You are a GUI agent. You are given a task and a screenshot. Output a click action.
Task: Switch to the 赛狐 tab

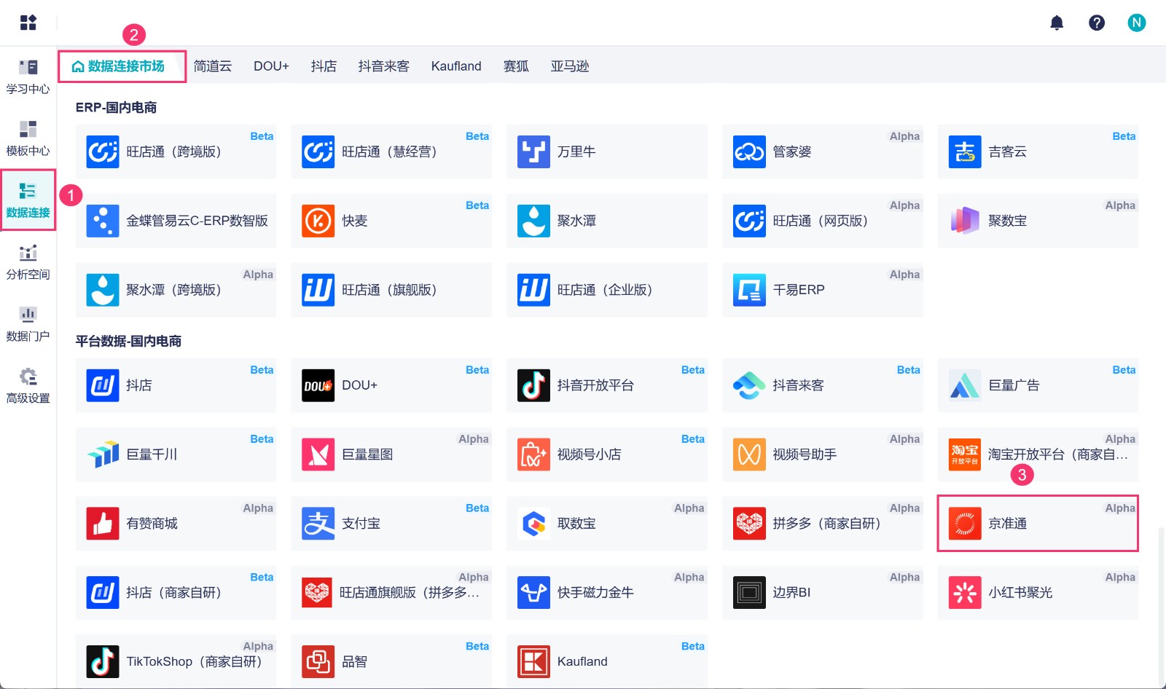[x=516, y=66]
